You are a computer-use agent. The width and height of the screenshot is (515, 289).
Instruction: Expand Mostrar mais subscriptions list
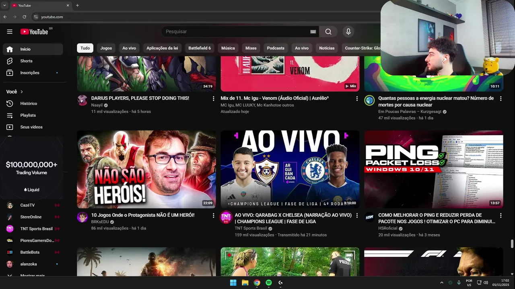tap(33, 276)
